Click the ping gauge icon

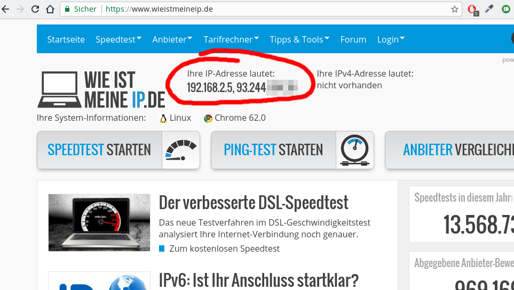coord(355,150)
